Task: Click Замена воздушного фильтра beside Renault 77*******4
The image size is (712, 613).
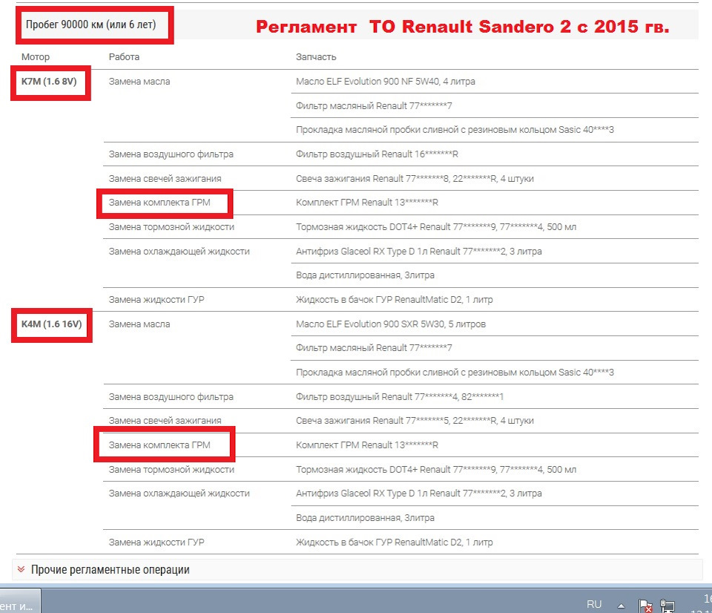Action: (x=171, y=397)
